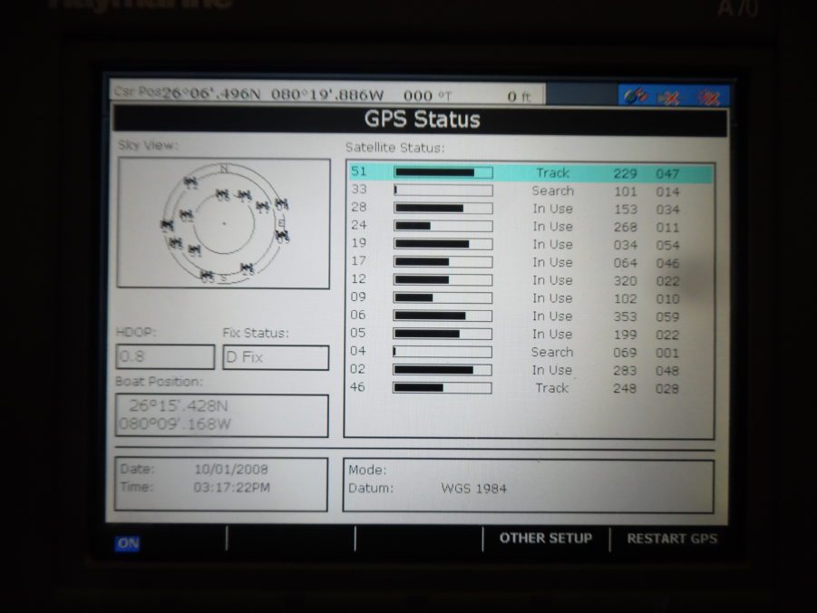Select satellite row 24 In Use
Screen dimensions: 817x613
tap(530, 227)
